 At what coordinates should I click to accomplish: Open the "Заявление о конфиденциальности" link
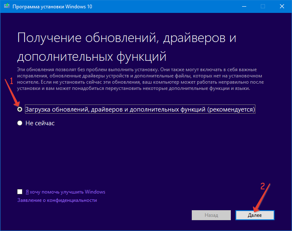(57, 200)
